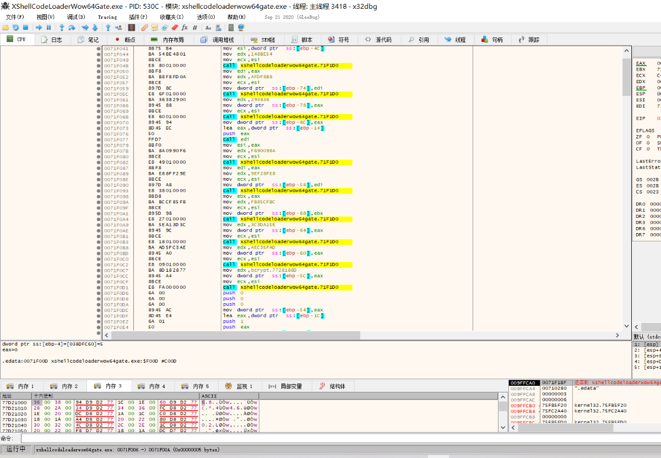Click the Trace Into toolbar icon

85,28
